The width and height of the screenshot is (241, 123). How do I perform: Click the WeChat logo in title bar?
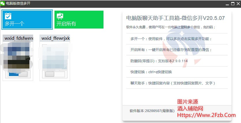tap(3, 3)
